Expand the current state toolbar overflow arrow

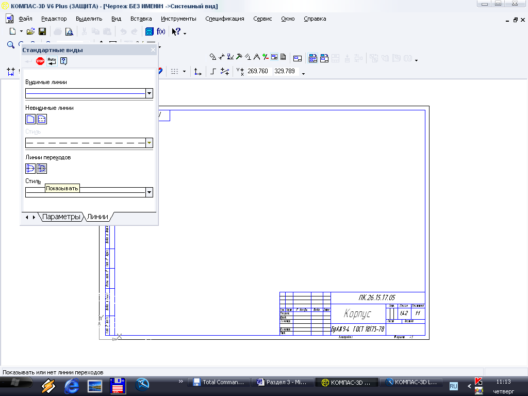pyautogui.click(x=303, y=74)
